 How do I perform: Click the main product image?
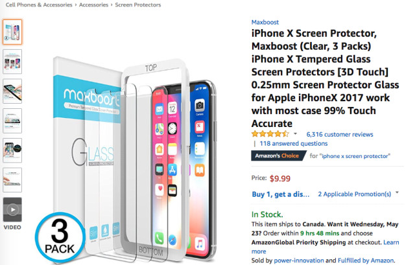point(126,159)
